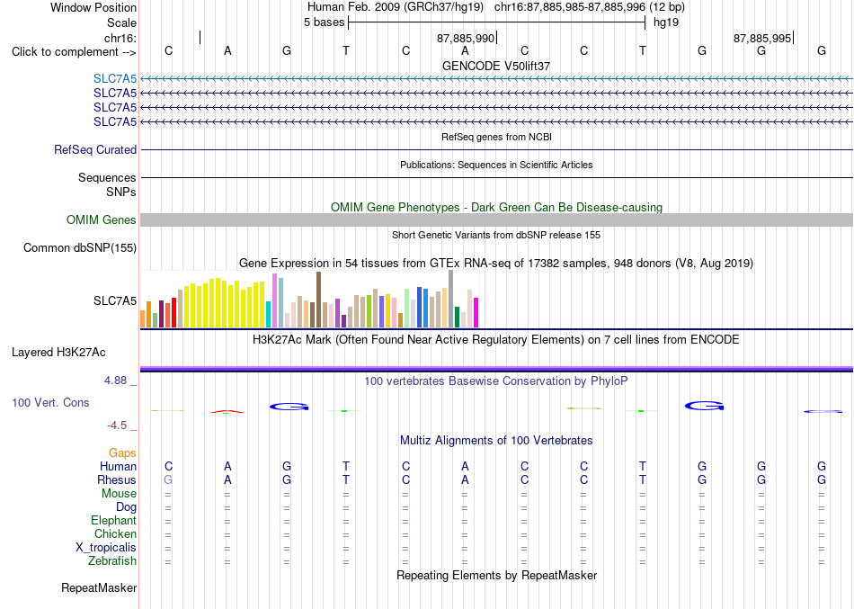Viewport: 854px width, 609px height.
Task: Click the GTEx Gene Expression in 54 tissues title
Action: (x=496, y=264)
